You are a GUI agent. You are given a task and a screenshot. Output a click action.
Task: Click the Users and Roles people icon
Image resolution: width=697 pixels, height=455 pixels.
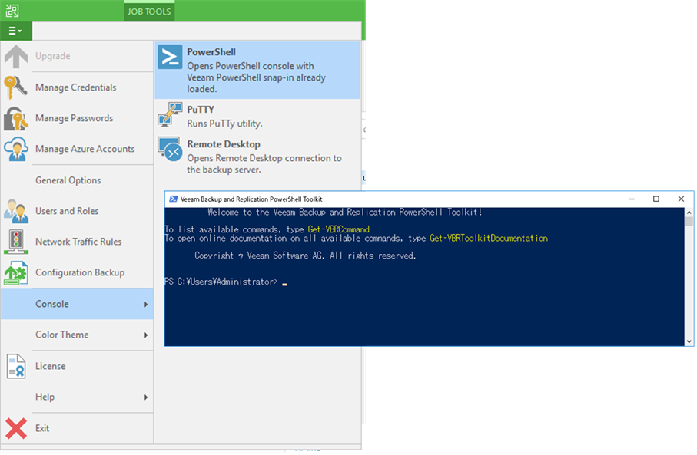(16, 211)
